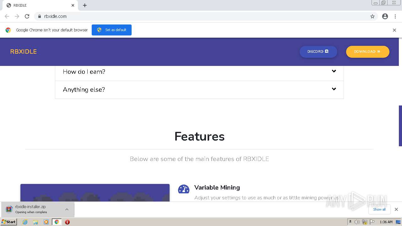Open the Windows Start menu
Screen dimensions: 402x226
pyautogui.click(x=9, y=222)
